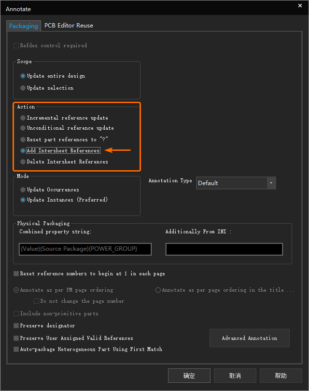The width and height of the screenshot is (309, 391).
Task: Select Add Intersheet References option
Action: click(x=23, y=151)
